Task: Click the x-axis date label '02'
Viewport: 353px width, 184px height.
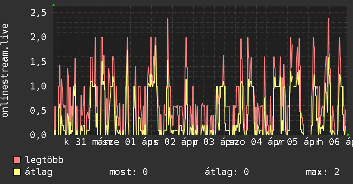Action: click(x=170, y=142)
